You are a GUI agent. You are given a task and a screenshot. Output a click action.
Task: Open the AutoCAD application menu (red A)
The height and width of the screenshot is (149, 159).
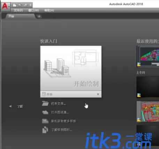[6, 7]
